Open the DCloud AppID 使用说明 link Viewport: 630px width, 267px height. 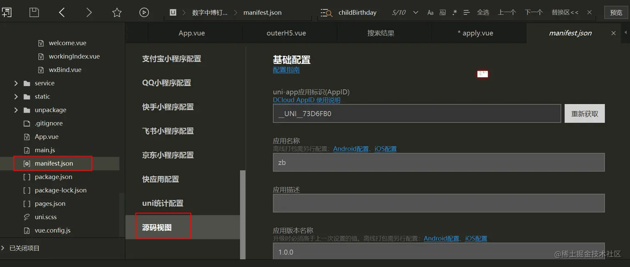click(307, 100)
